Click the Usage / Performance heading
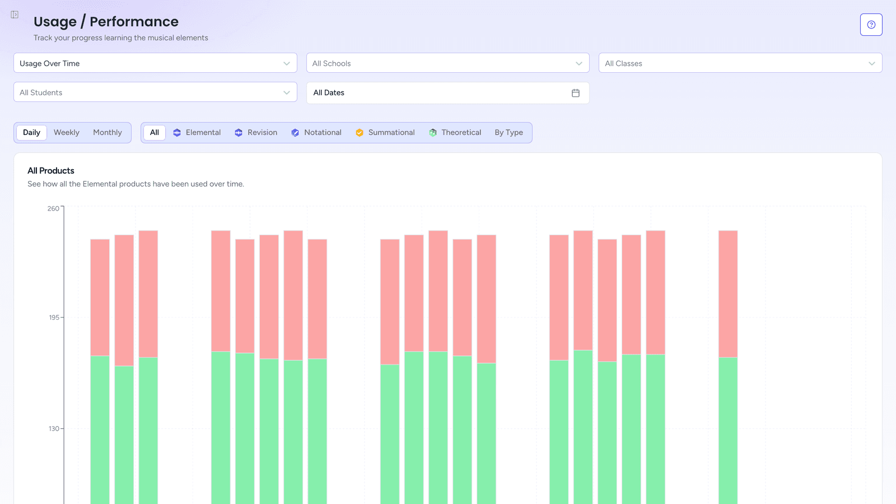896x504 pixels. 106,22
